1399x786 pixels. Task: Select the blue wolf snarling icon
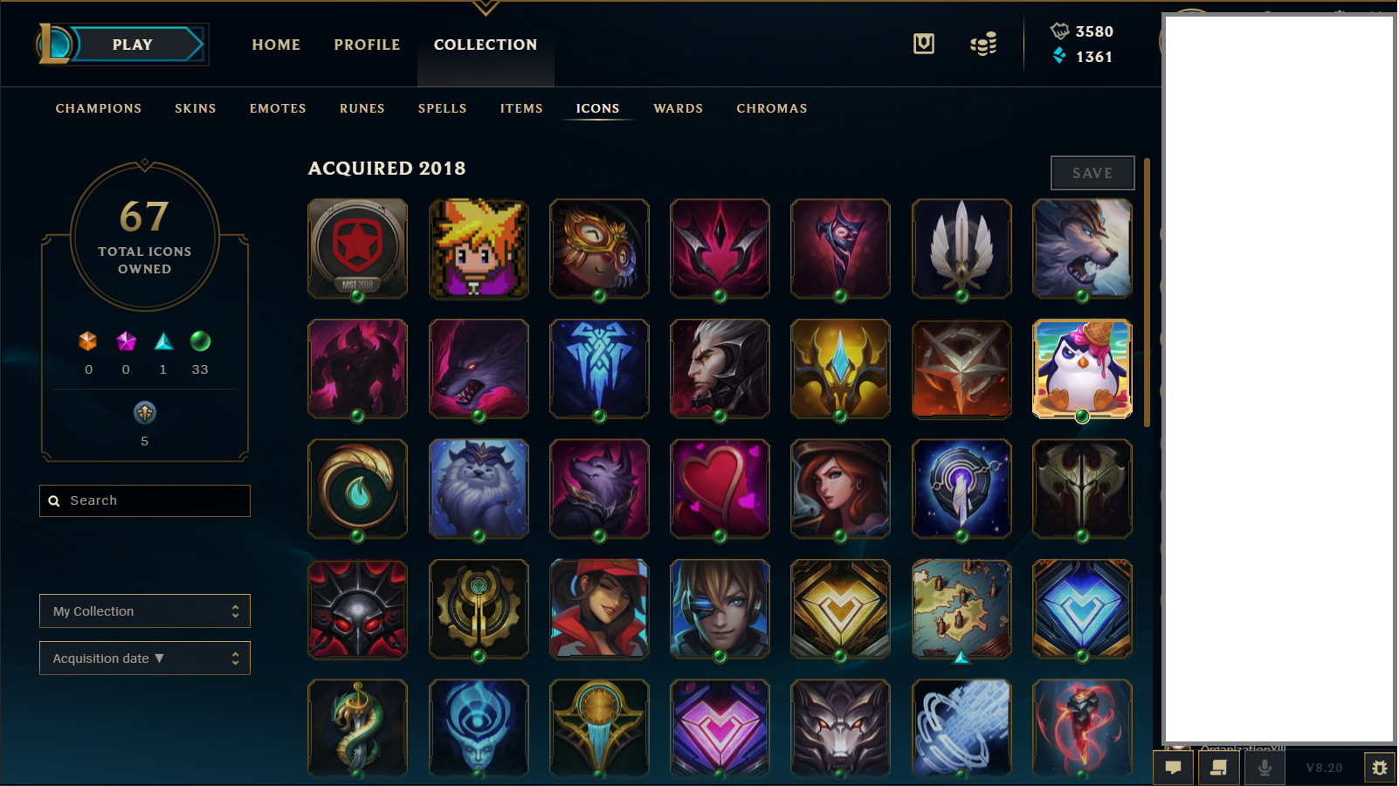coord(1082,248)
